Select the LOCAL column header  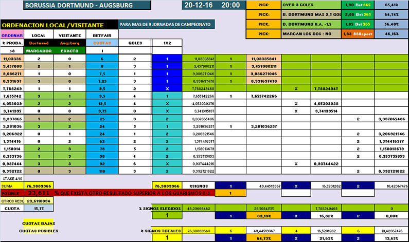point(39,35)
